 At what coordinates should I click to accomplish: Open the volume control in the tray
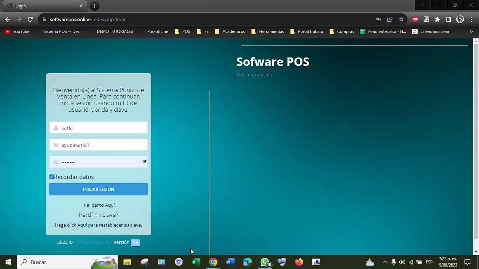click(402, 262)
